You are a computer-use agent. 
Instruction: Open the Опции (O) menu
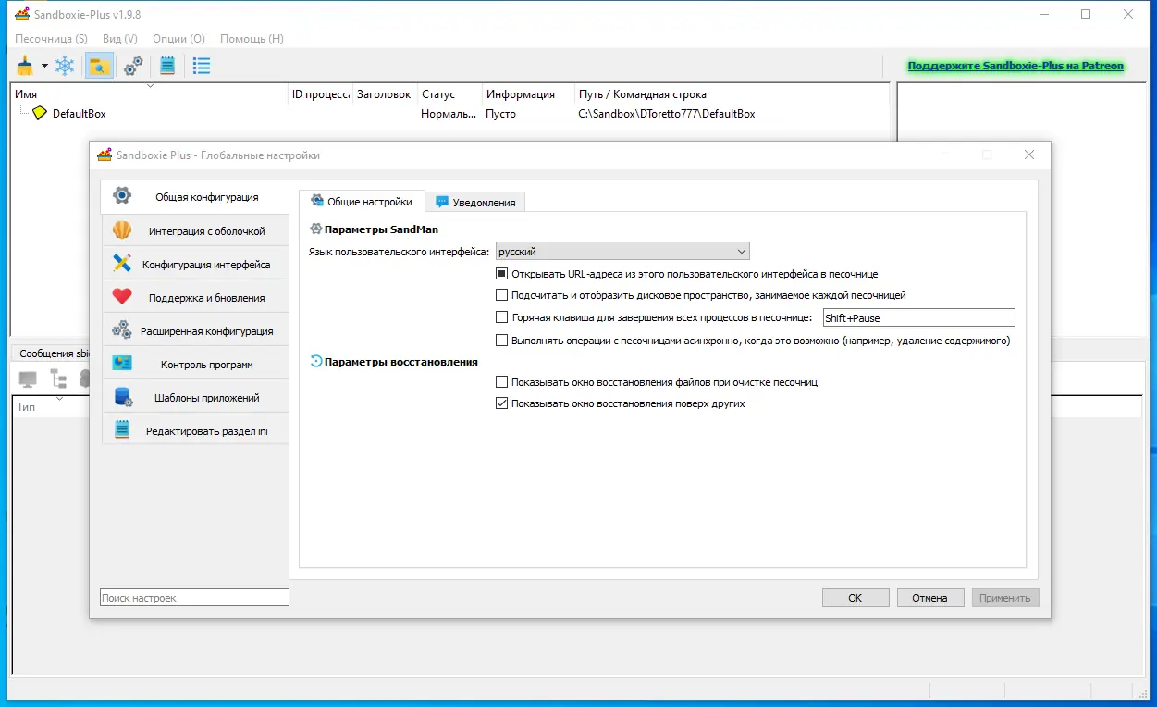pyautogui.click(x=178, y=39)
